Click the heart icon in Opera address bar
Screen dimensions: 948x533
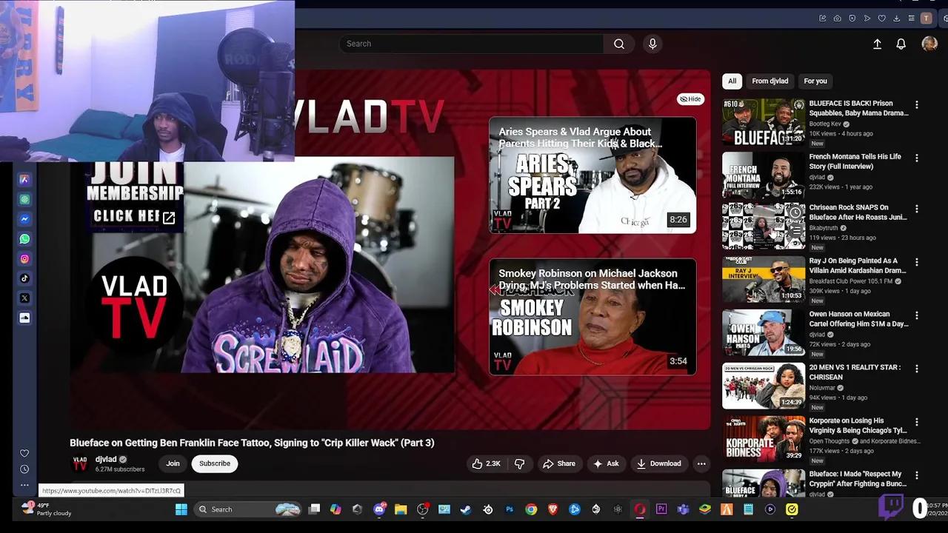point(881,19)
